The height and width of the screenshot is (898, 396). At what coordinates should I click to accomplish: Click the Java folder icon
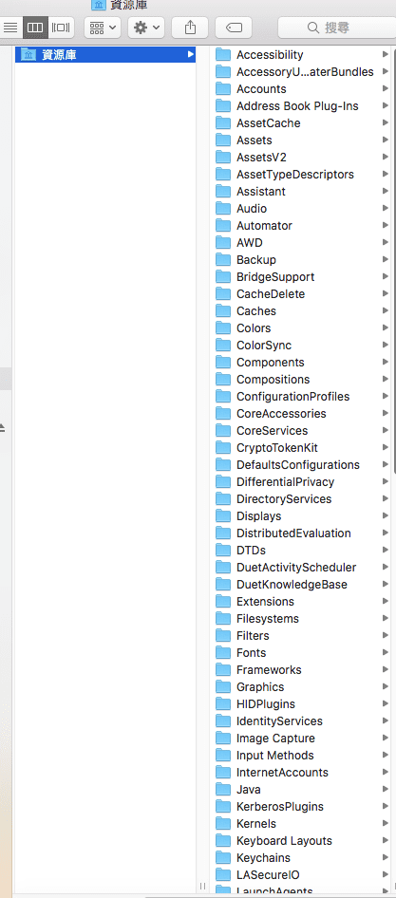click(x=223, y=789)
